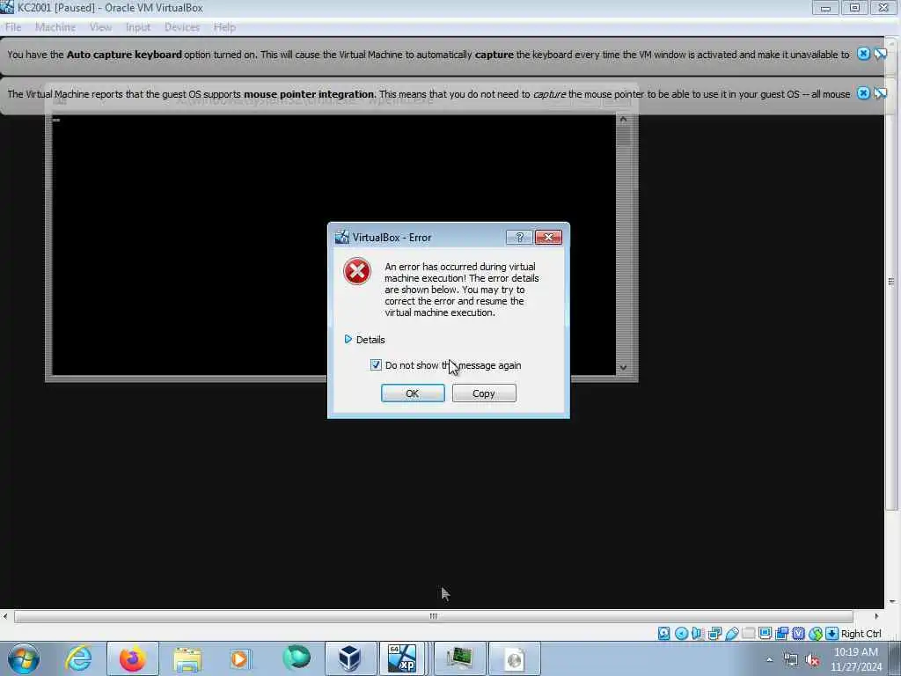Viewport: 901px width, 676px height.
Task: Click the greyed shared folders status icon
Action: [x=748, y=634]
